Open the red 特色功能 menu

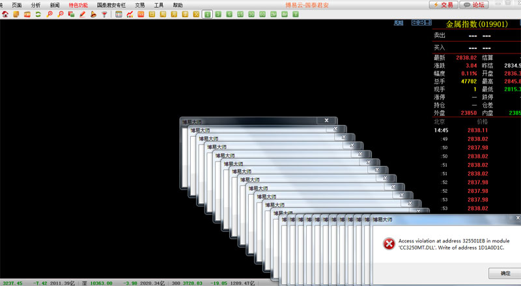[78, 5]
